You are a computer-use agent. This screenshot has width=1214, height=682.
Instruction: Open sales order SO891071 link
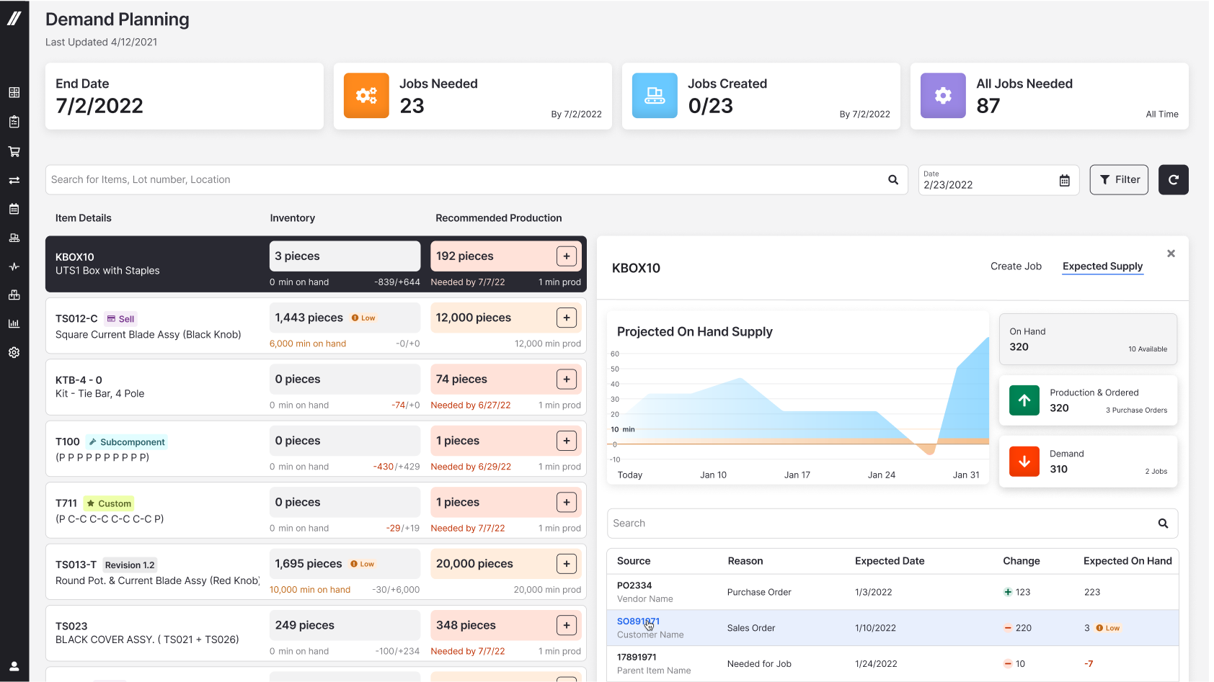[637, 621]
